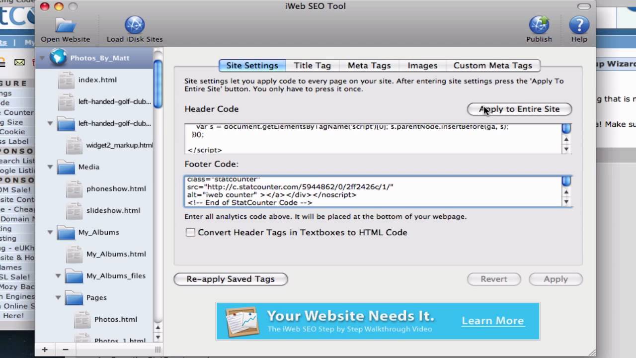Open the Images tab
Image resolution: width=636 pixels, height=358 pixels.
coord(422,65)
